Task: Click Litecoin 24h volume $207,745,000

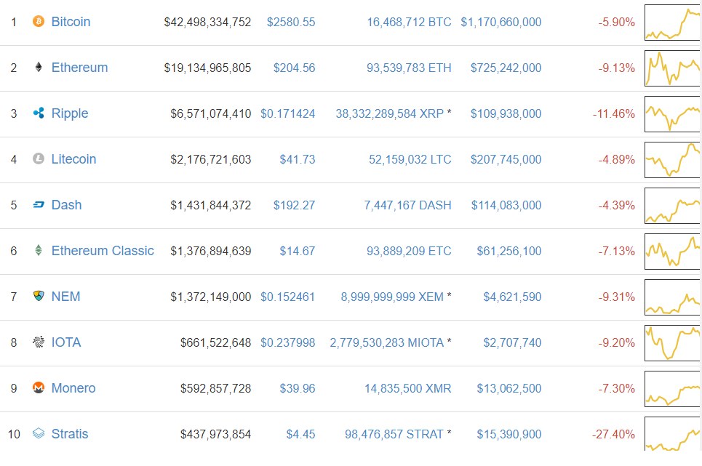Action: 506,159
